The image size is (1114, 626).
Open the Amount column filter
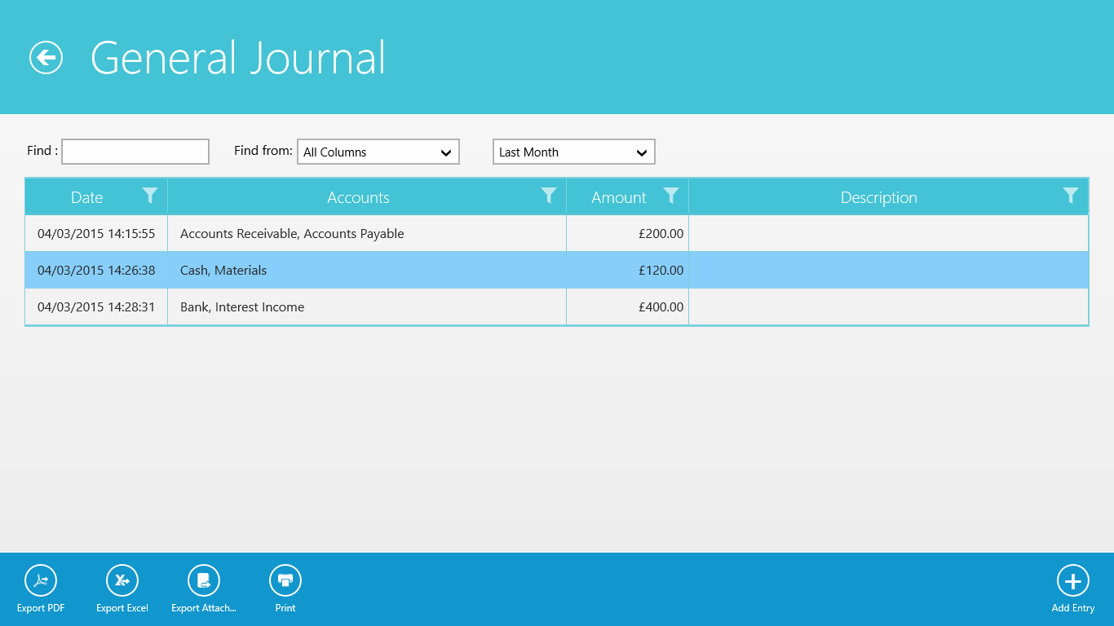[671, 196]
